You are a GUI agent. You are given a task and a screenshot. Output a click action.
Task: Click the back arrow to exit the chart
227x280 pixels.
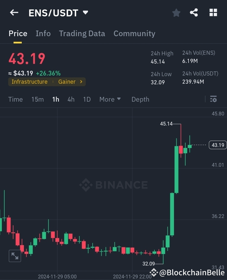(x=14, y=13)
